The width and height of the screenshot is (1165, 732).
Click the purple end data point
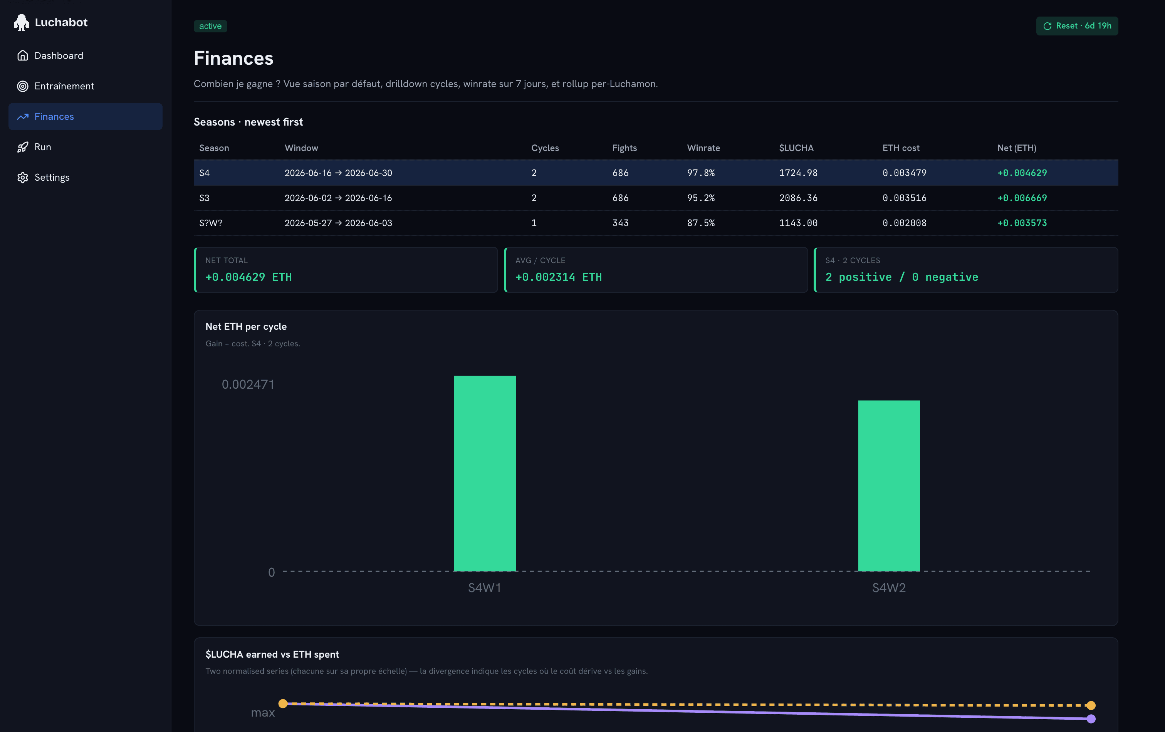click(1091, 719)
